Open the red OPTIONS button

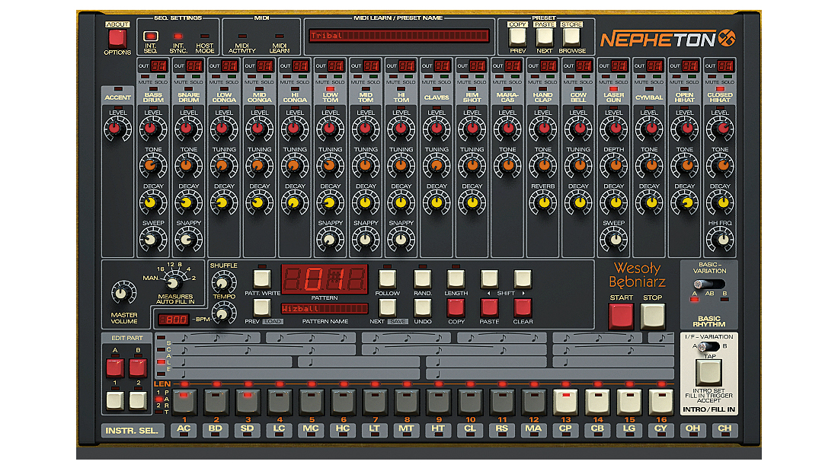click(x=117, y=39)
